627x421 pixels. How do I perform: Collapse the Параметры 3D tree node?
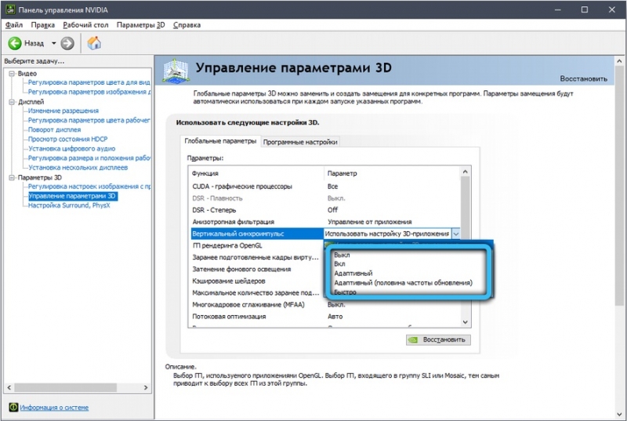[12, 177]
